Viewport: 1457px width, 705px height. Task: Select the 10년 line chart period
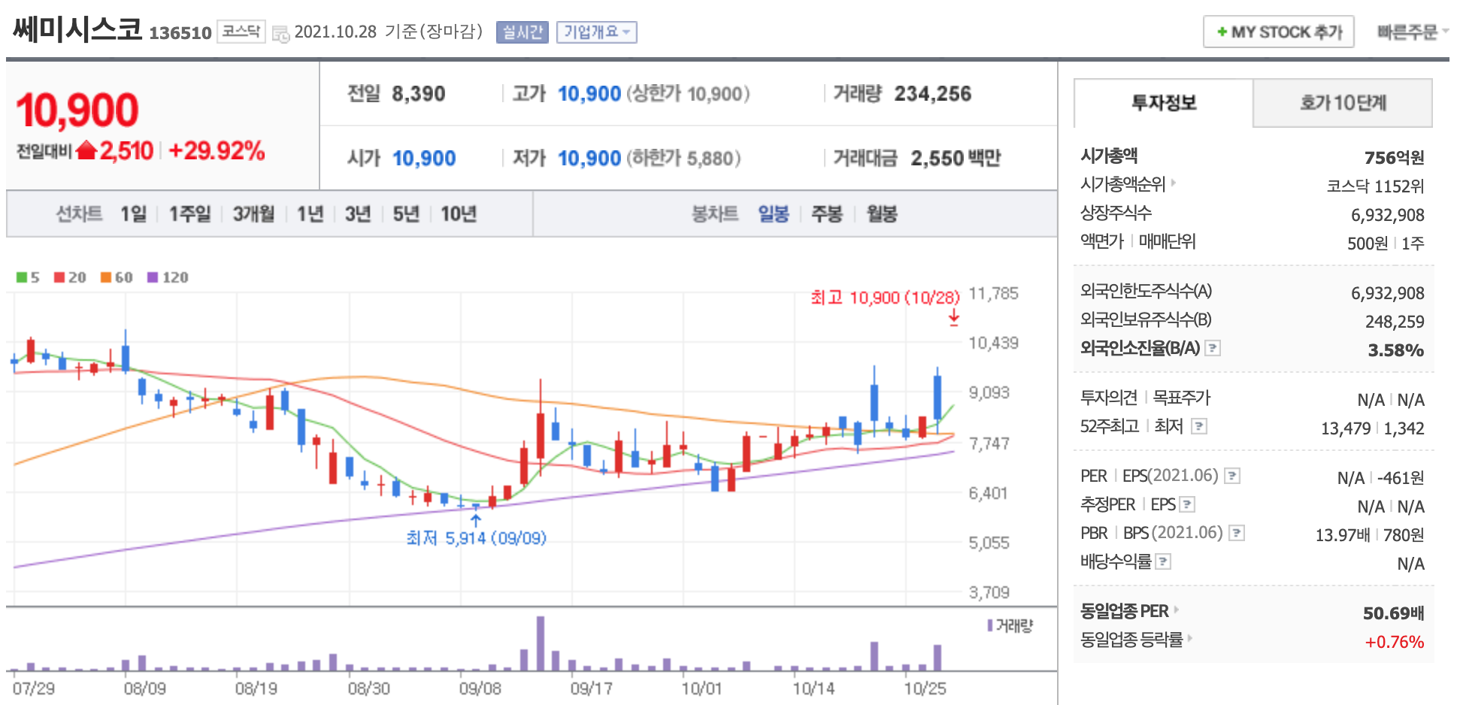[459, 214]
